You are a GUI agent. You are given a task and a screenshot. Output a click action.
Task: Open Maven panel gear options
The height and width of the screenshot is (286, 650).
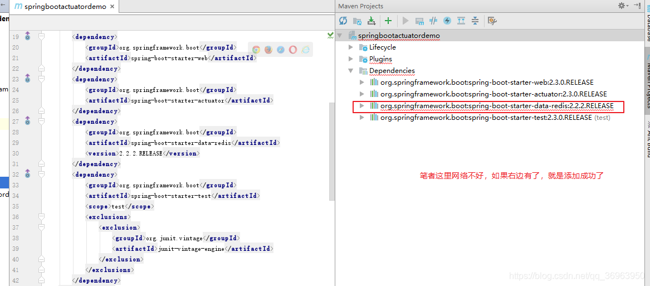pyautogui.click(x=623, y=6)
